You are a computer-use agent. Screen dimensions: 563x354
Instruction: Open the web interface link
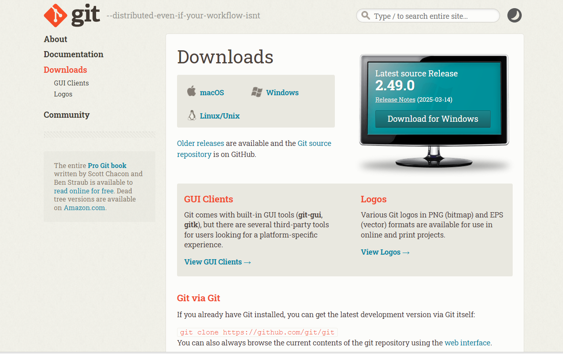click(467, 343)
